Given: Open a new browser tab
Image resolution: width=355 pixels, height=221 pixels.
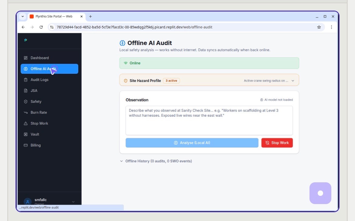Looking at the screenshot, I should click(90, 16).
